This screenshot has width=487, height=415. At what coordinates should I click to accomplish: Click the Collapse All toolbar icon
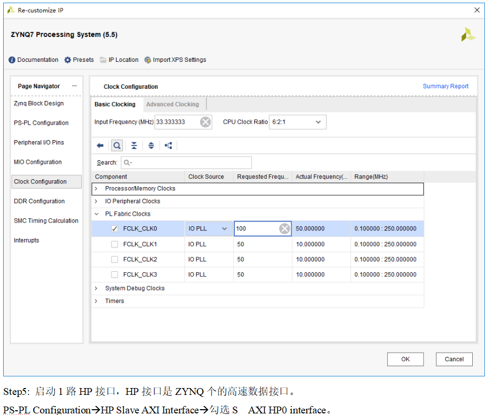click(x=134, y=145)
